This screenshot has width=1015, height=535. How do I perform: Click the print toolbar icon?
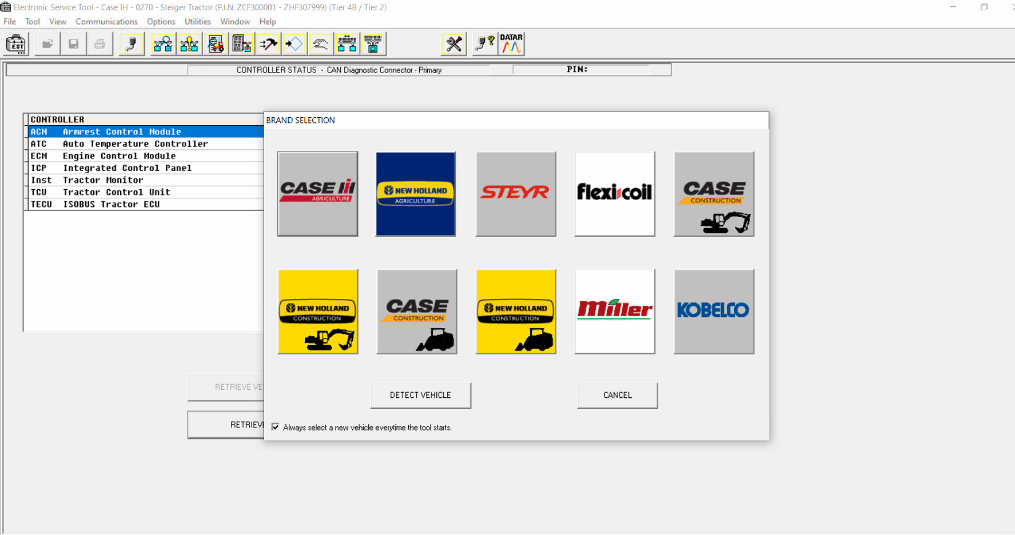pos(99,44)
